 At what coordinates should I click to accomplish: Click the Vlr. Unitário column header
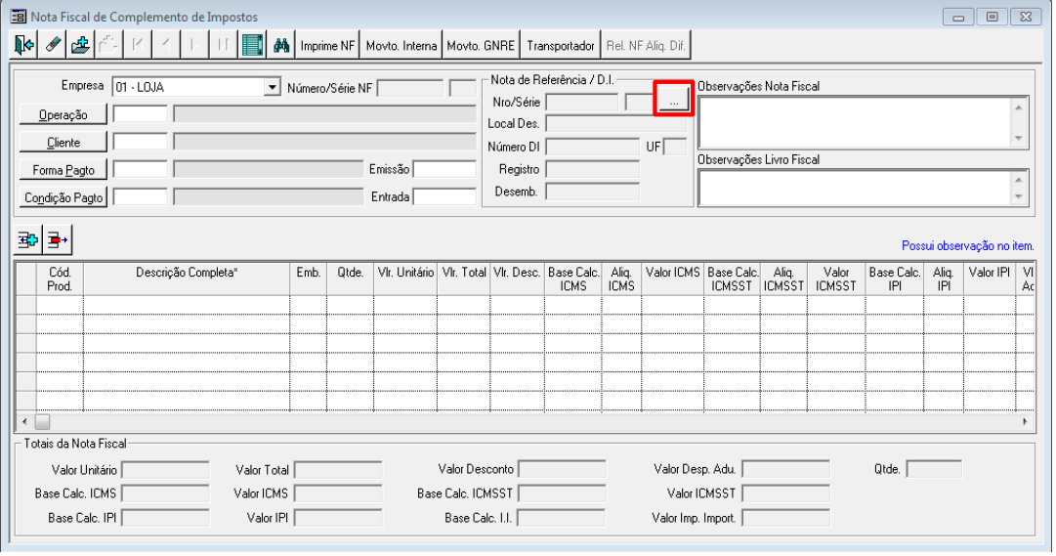click(x=405, y=279)
